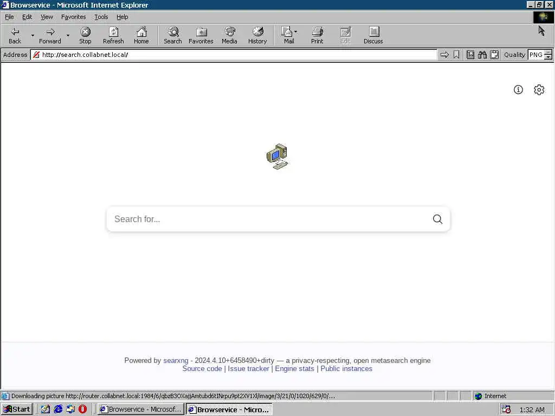The height and width of the screenshot is (416, 555).
Task: Open the SearXNG about info icon
Action: 518,90
